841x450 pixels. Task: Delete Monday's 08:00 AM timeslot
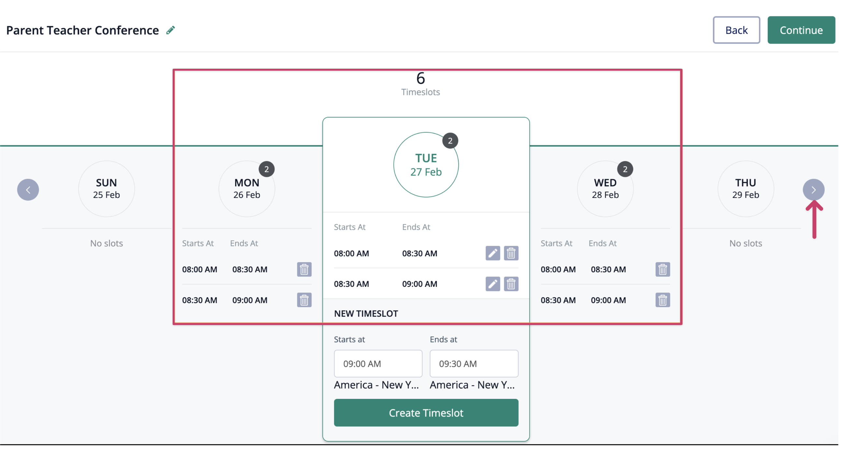tap(304, 270)
